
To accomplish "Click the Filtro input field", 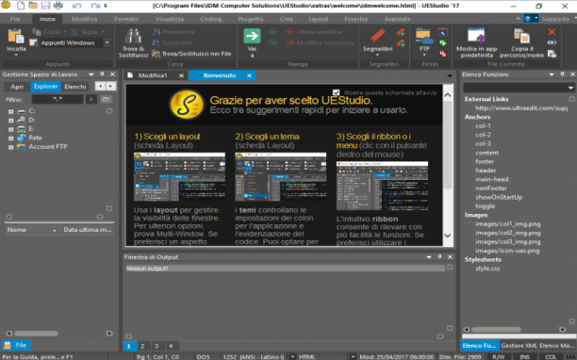I will tap(58, 99).
